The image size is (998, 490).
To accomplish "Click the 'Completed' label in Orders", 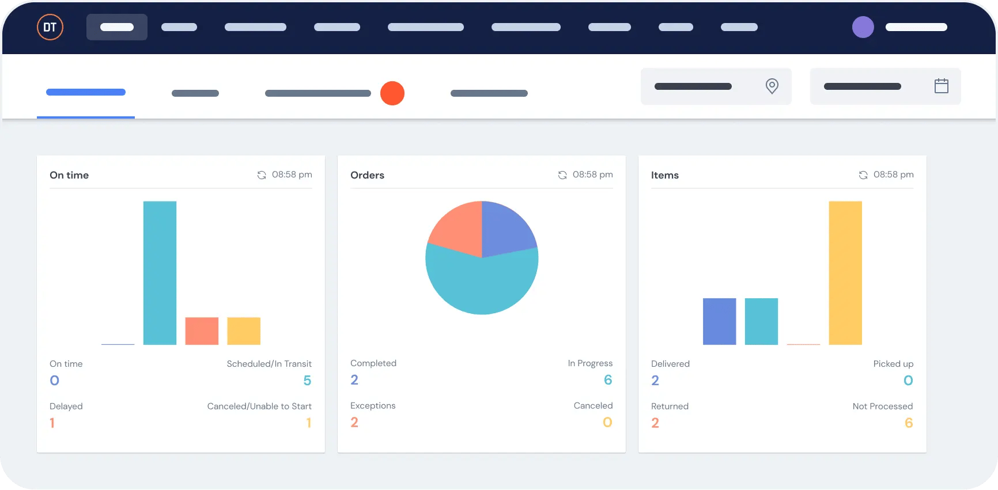I will (x=373, y=363).
